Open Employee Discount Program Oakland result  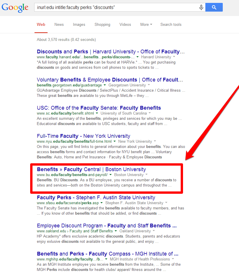point(107,226)
